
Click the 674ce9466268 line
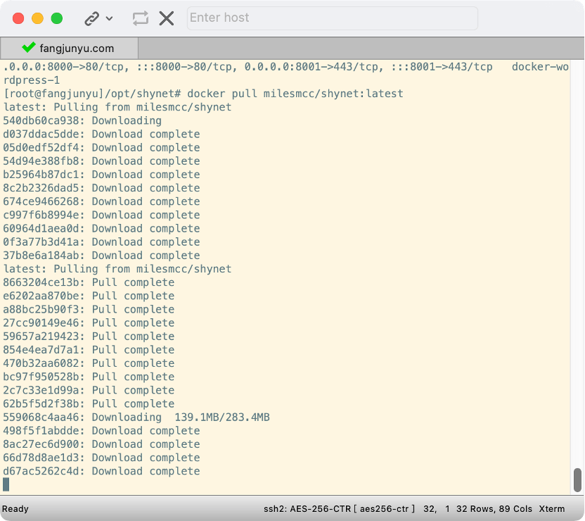(101, 201)
